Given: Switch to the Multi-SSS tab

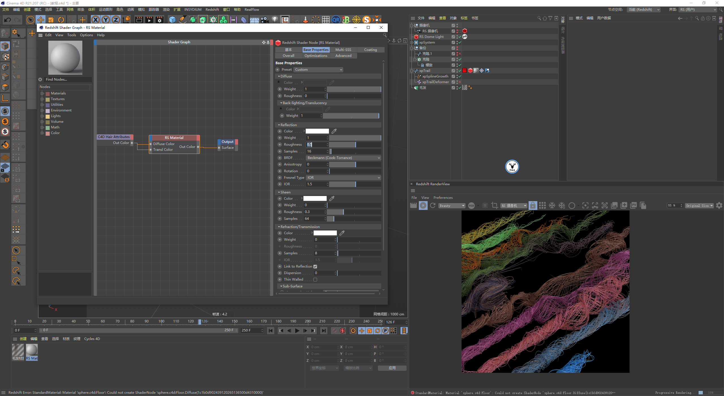Looking at the screenshot, I should click(343, 50).
